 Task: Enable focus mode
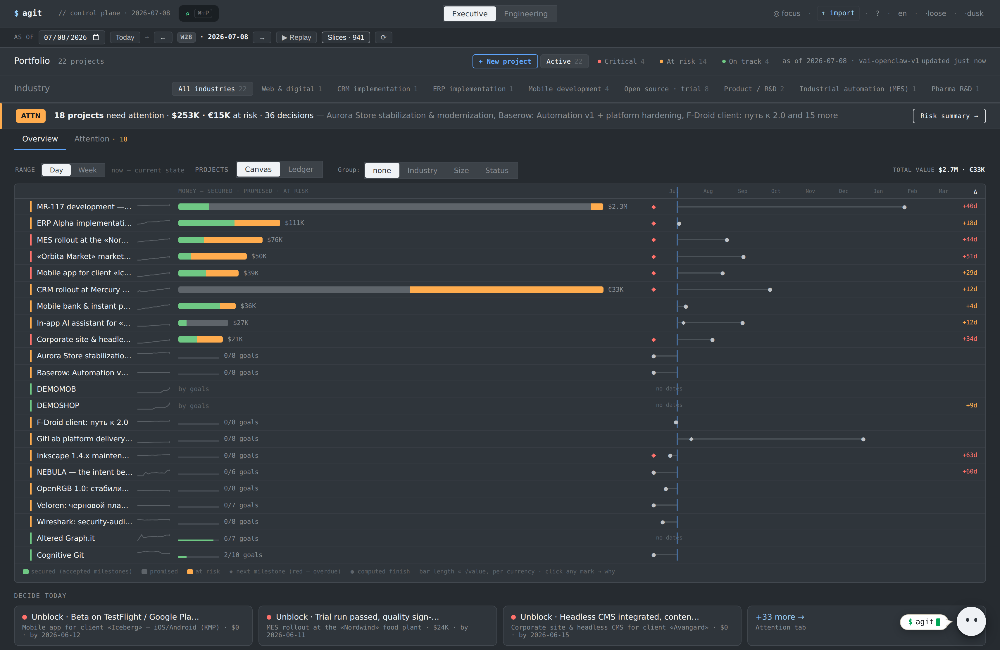[x=787, y=13]
